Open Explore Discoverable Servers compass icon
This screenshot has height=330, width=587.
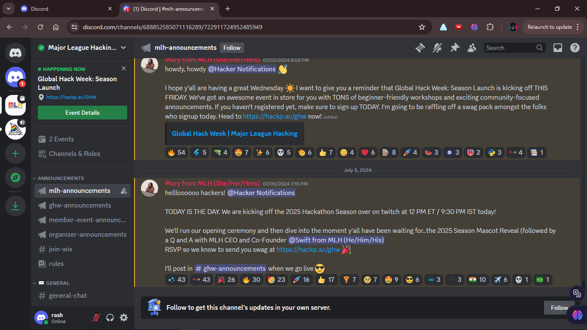[15, 177]
